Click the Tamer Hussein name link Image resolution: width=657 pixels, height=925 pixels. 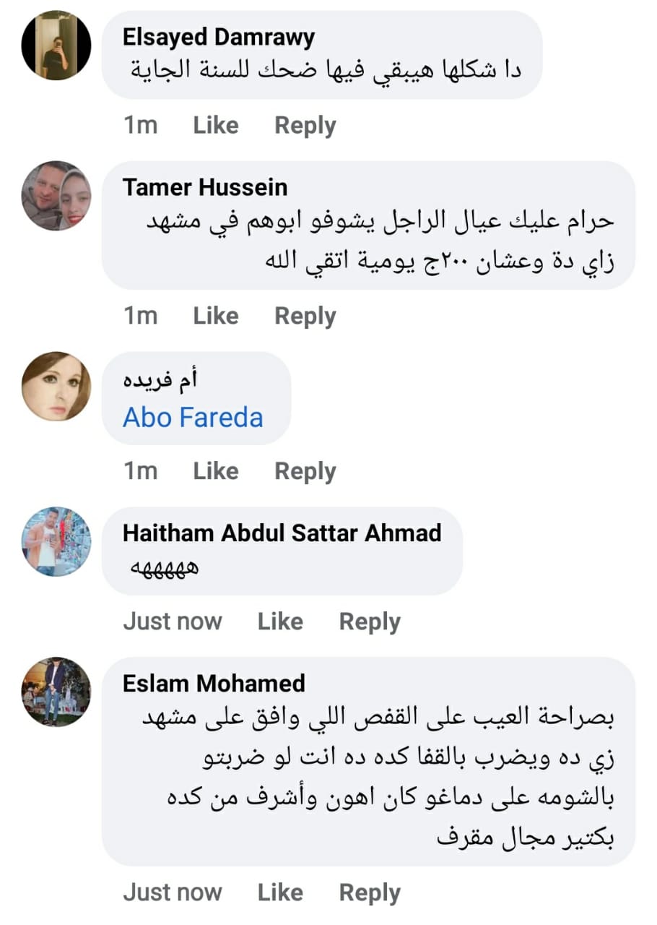pyautogui.click(x=205, y=188)
